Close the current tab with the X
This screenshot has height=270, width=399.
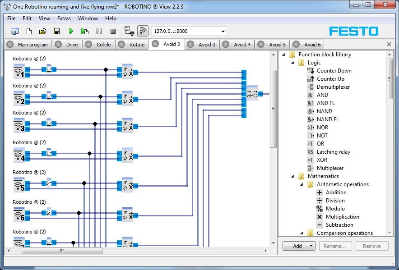(x=389, y=45)
